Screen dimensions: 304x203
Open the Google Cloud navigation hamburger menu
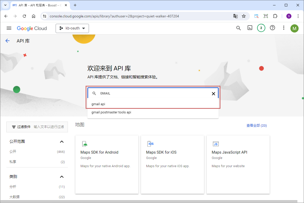click(9, 28)
